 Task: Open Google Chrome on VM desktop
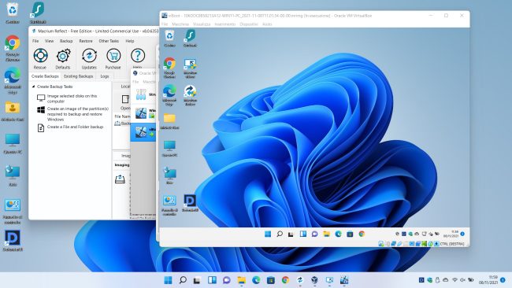[x=169, y=68]
